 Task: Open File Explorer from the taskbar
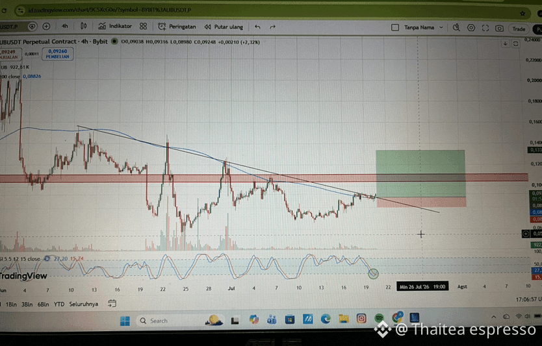344,318
